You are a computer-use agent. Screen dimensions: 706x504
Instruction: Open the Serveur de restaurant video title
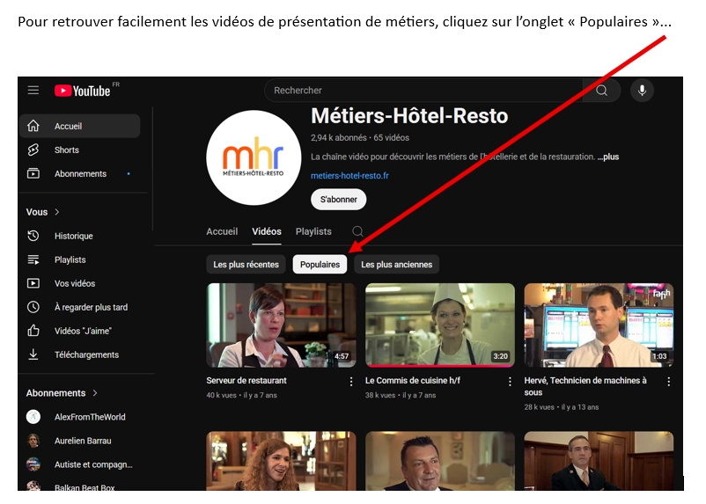tap(246, 381)
